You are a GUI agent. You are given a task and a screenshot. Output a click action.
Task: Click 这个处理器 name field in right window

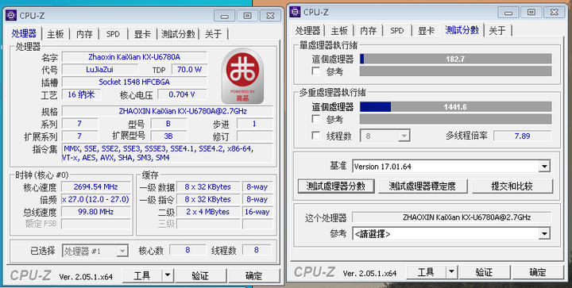pyautogui.click(x=451, y=217)
